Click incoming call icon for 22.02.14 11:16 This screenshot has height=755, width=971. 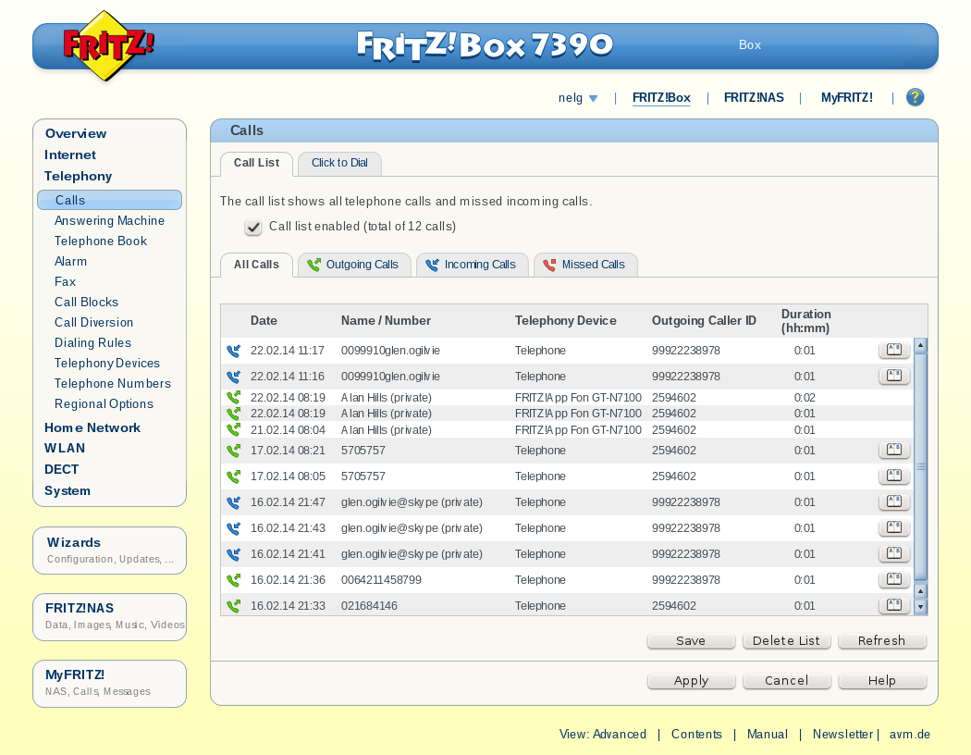(x=233, y=377)
